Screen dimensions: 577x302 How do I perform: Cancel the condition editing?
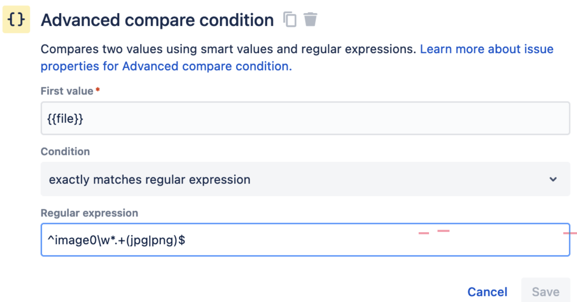[x=487, y=292]
